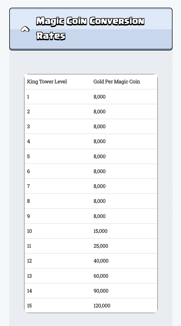The width and height of the screenshot is (181, 326).
Task: Click the Gold Per Magic Coin header
Action: pyautogui.click(x=117, y=81)
